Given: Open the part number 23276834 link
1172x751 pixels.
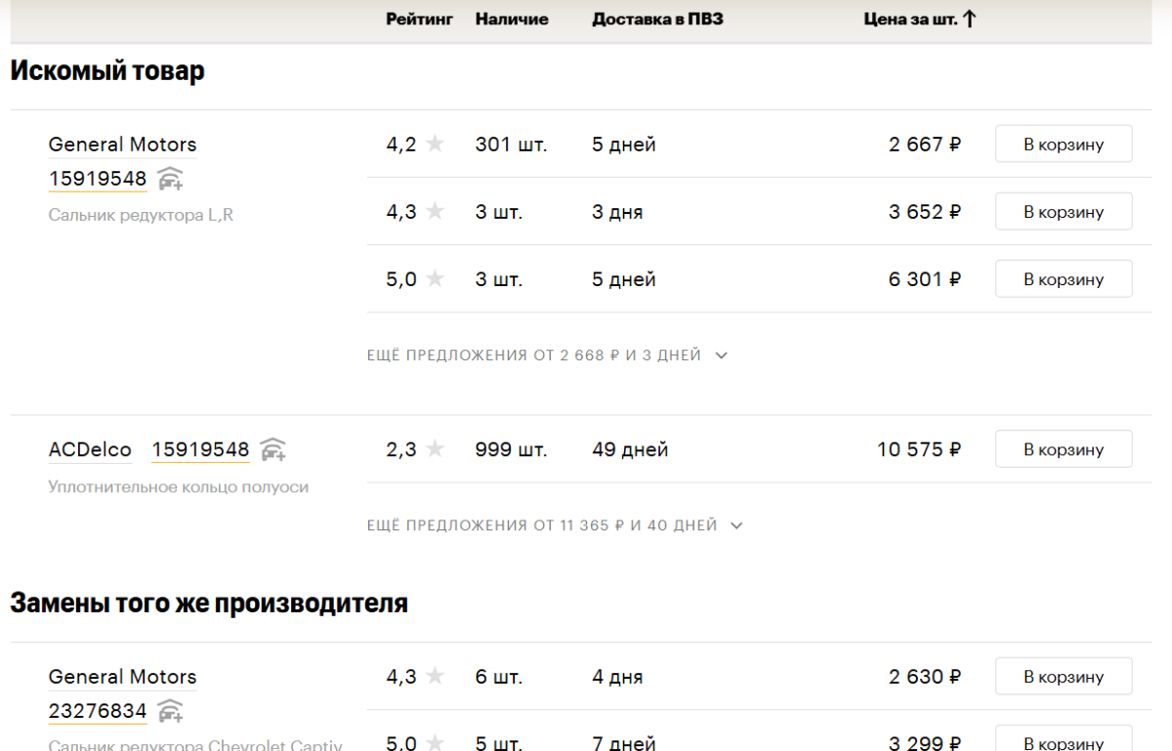Looking at the screenshot, I should tap(98, 712).
